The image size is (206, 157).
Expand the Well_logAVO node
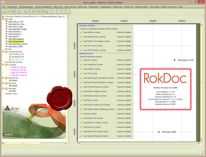coord(6,36)
